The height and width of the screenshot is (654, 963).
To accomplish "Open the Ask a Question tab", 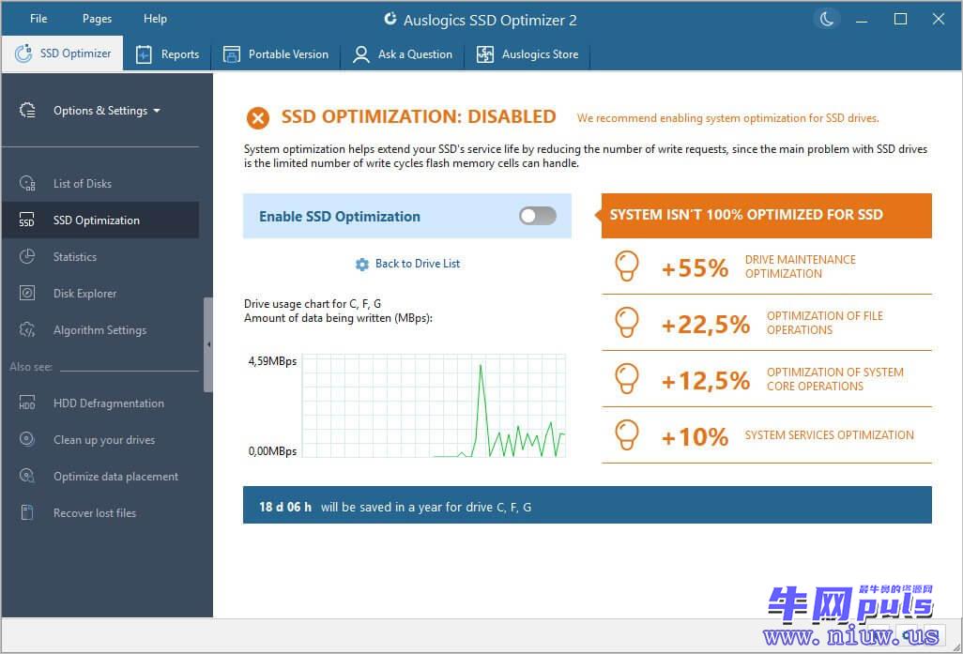I will click(403, 54).
